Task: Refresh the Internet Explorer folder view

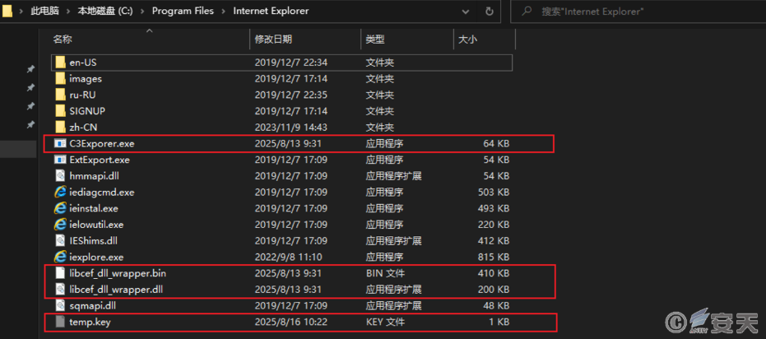Action: (489, 11)
